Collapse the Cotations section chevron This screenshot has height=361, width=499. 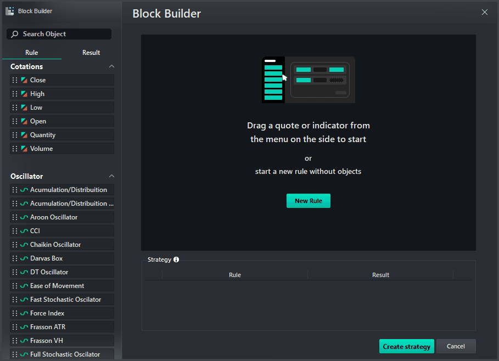tap(111, 66)
